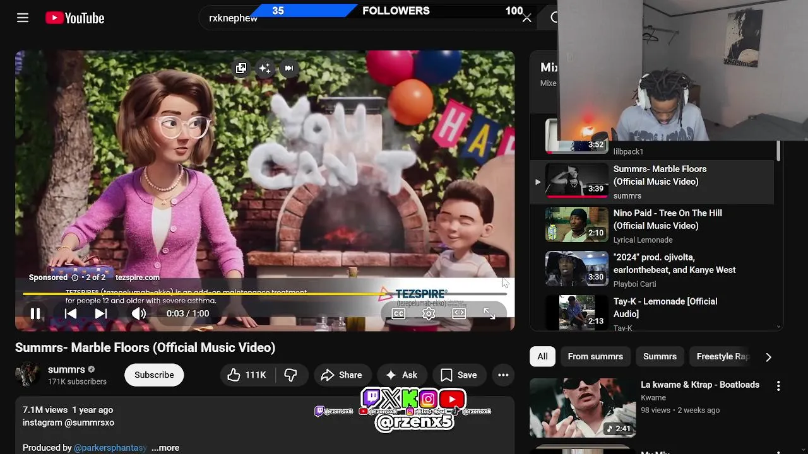808x454 pixels.
Task: Open the ad info icon beside Sponsored
Action: [74, 277]
